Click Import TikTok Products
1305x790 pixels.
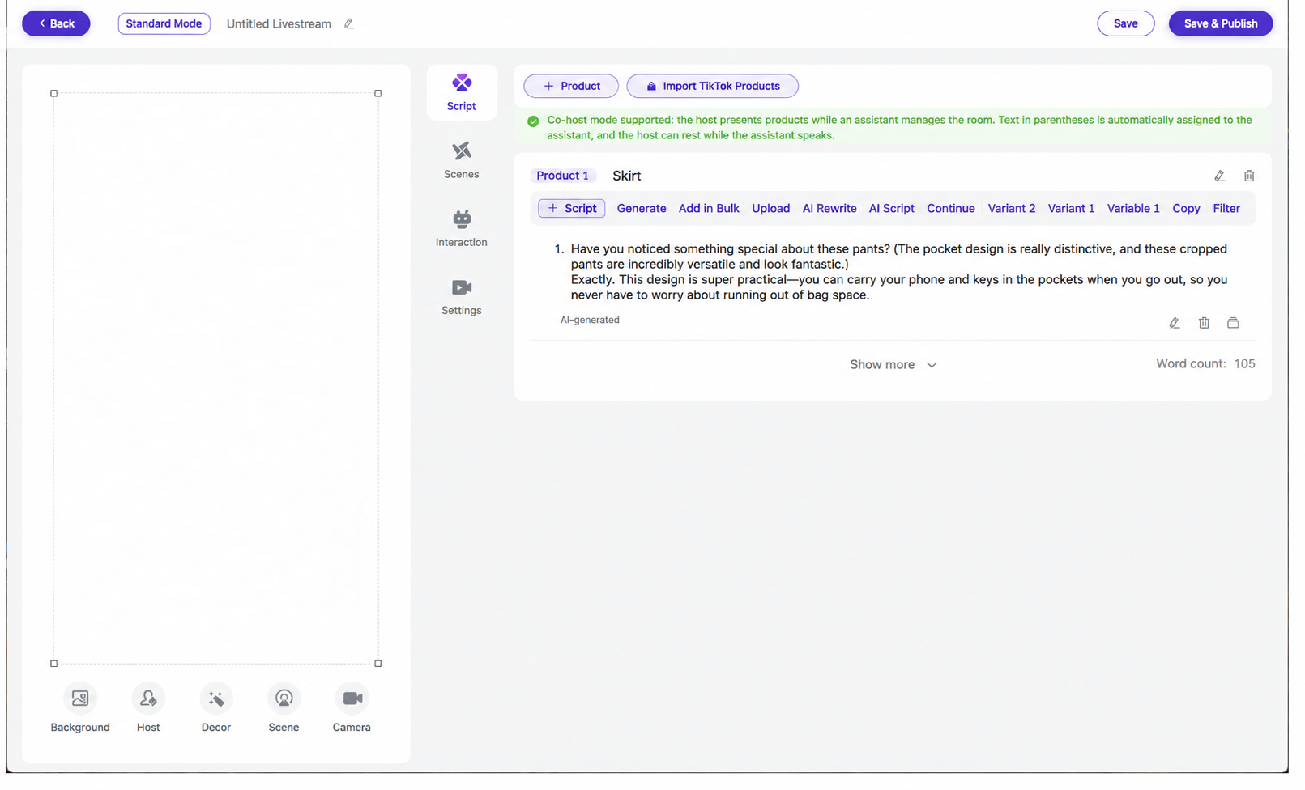[x=712, y=86]
